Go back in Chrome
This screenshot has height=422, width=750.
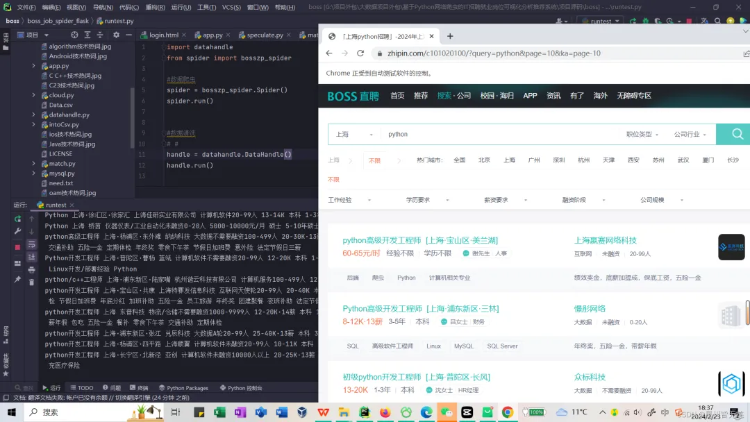tap(329, 53)
